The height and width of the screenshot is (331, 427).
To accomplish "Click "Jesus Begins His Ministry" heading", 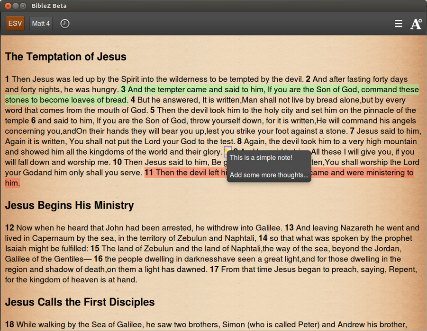I will pos(70,205).
